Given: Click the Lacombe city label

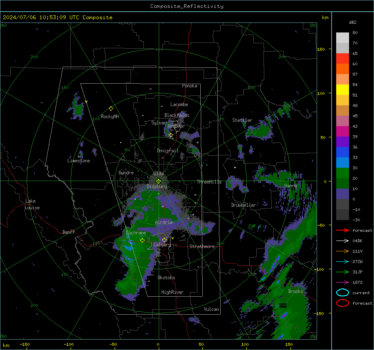Looking at the screenshot, I should coord(179,104).
